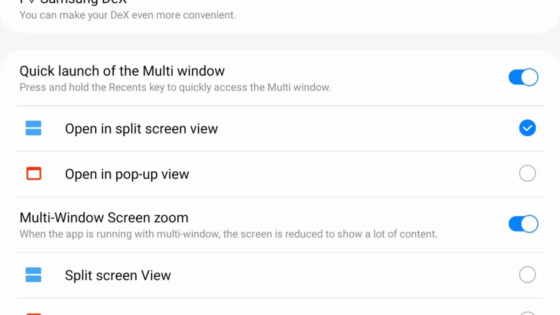
Task: Tap 'You can make your DeX even more convenient' text
Action: tap(127, 15)
